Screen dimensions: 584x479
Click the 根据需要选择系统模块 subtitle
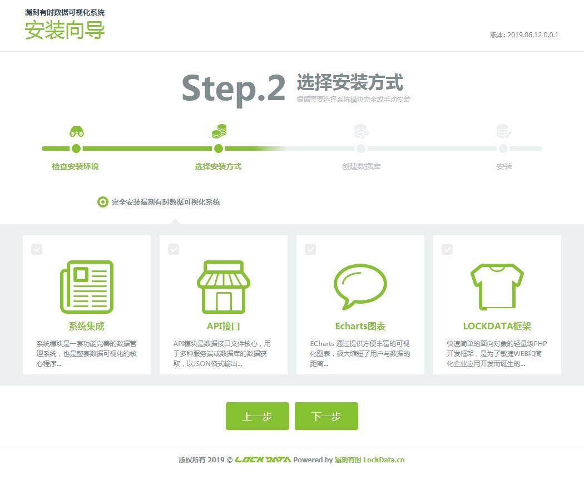tap(353, 100)
